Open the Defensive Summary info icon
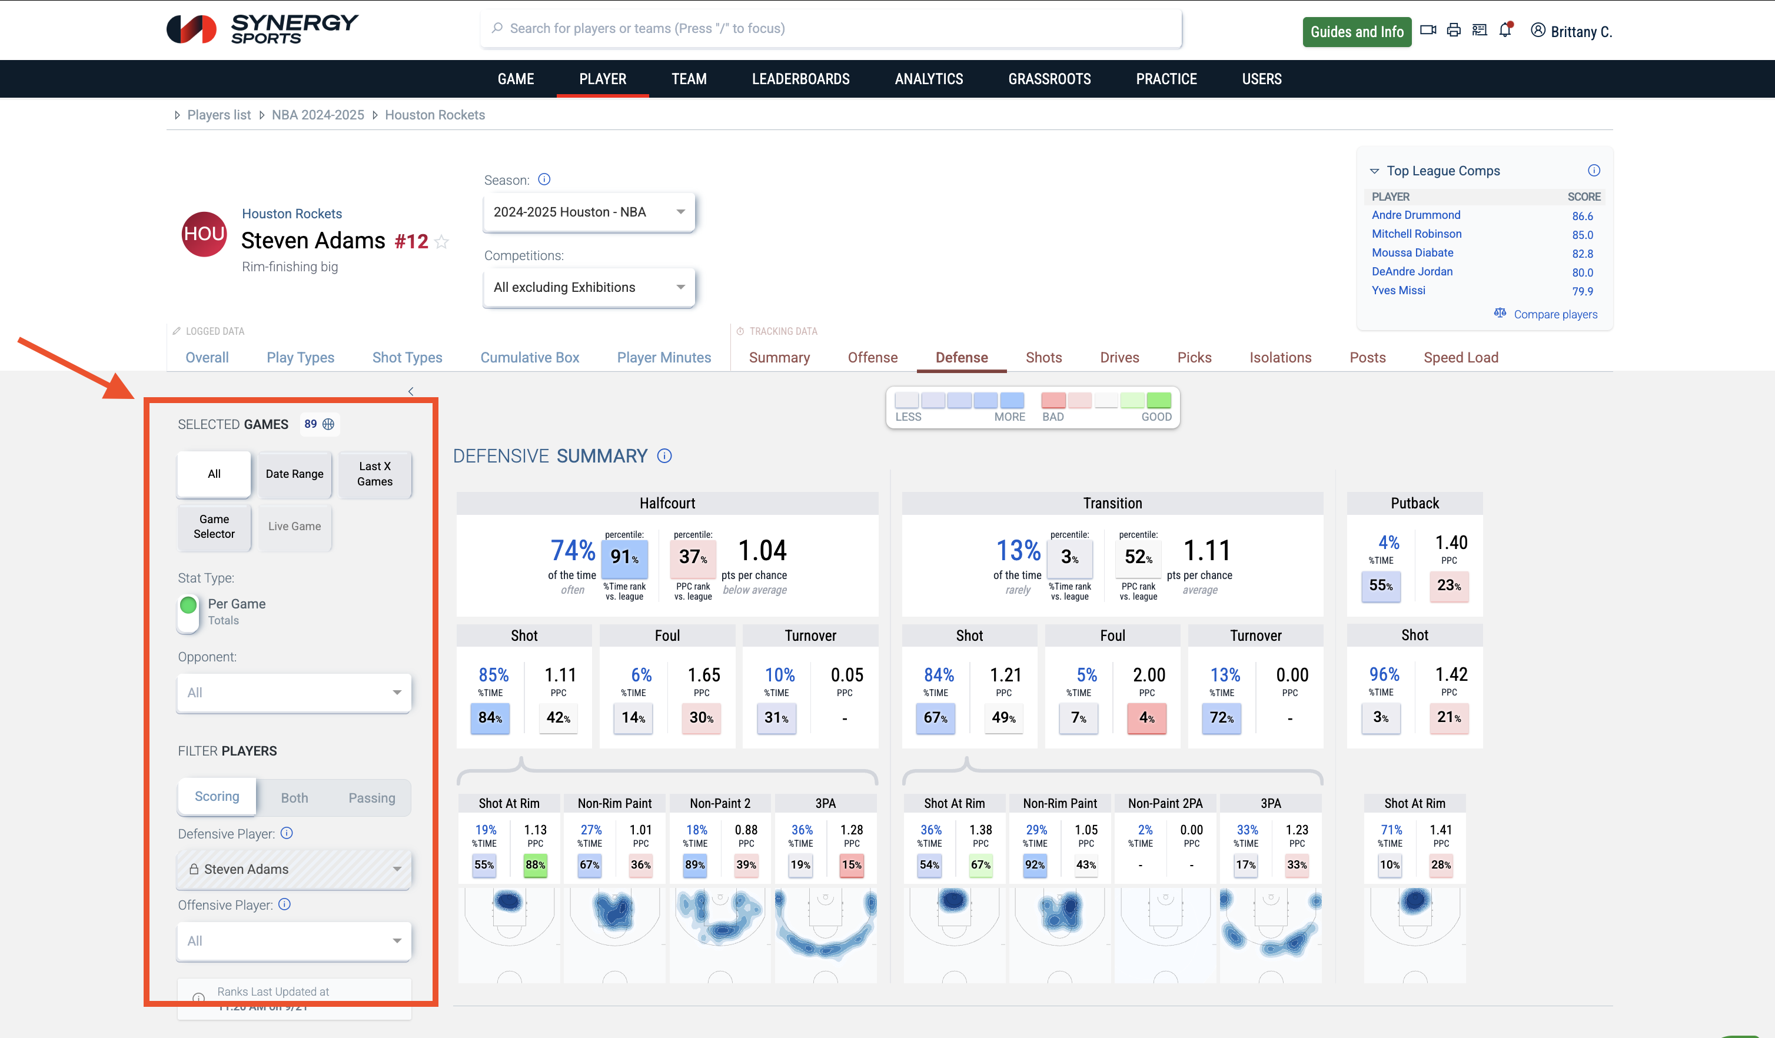1775x1038 pixels. (x=664, y=456)
